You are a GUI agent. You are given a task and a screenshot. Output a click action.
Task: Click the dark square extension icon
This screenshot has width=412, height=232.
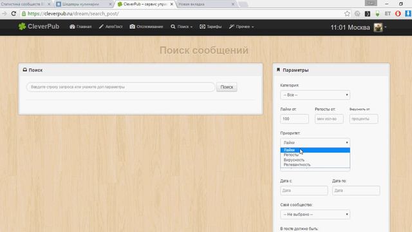[368, 14]
